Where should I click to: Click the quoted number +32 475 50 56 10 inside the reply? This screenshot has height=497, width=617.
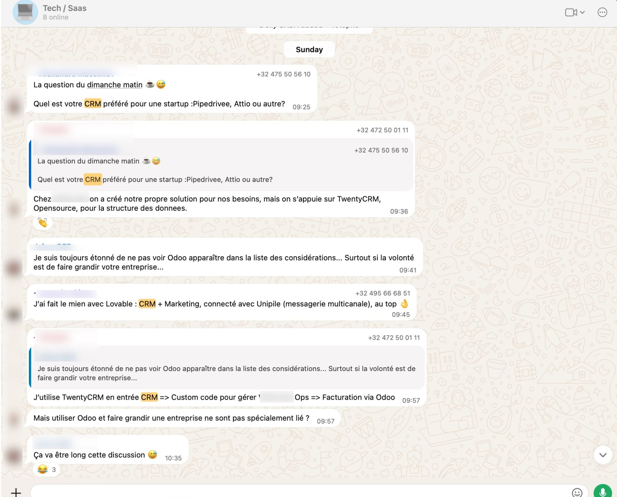[x=381, y=150]
